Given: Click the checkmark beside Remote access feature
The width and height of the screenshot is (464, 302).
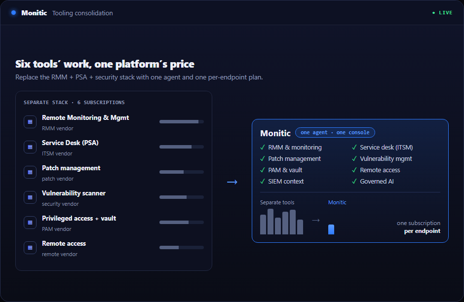Looking at the screenshot, I should [x=354, y=170].
